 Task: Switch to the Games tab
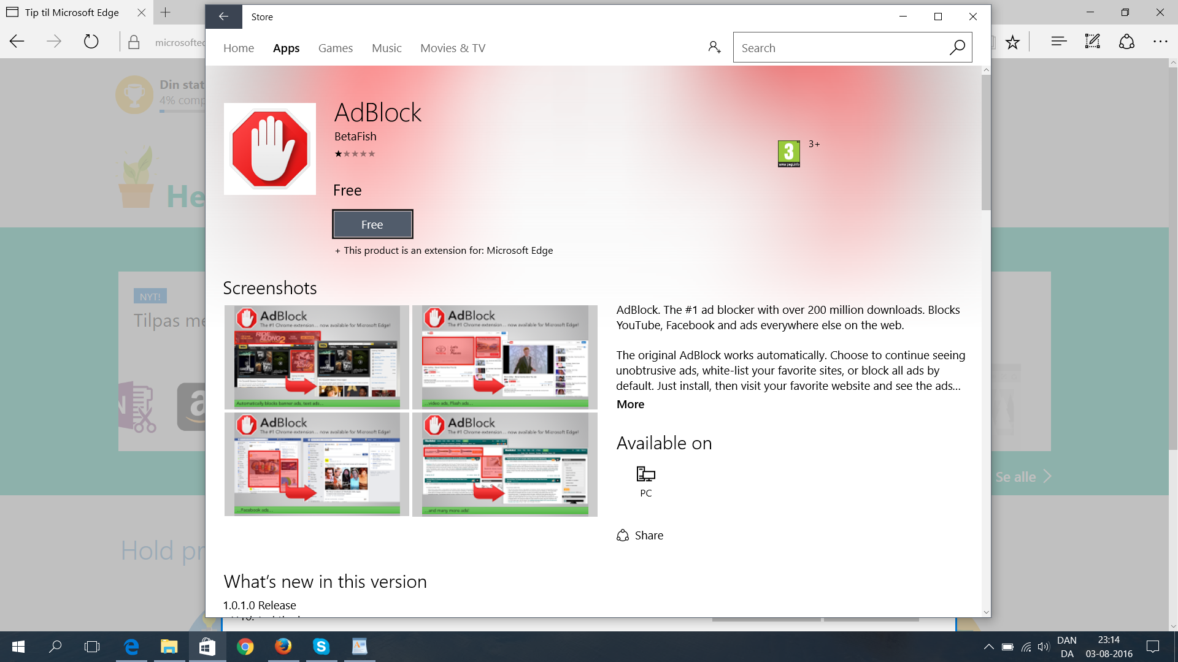pyautogui.click(x=335, y=48)
